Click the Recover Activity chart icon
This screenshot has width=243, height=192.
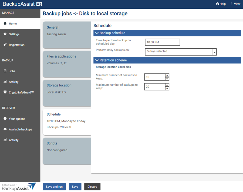pos(5,140)
